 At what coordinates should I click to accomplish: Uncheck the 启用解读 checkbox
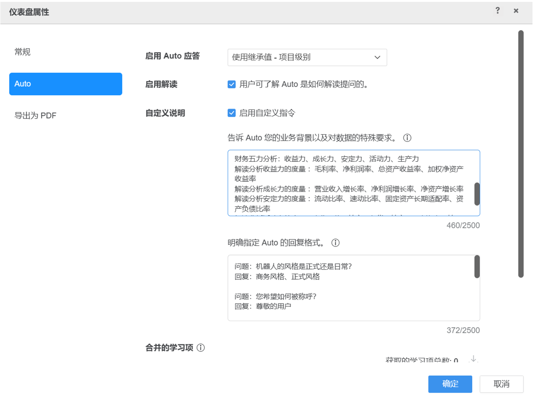click(x=231, y=85)
